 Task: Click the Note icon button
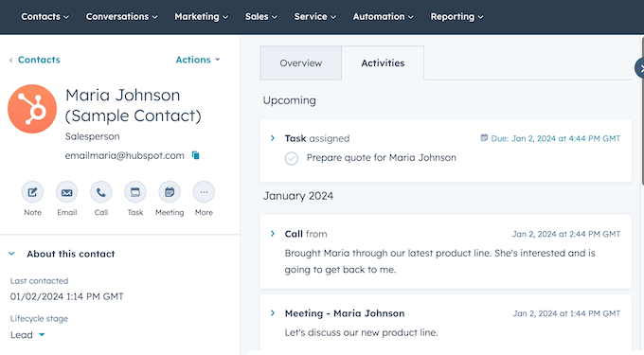pos(32,192)
